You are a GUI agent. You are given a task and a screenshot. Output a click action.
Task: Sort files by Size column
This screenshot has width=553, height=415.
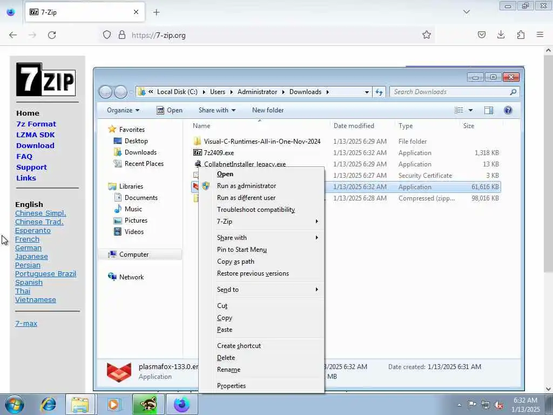pyautogui.click(x=468, y=125)
